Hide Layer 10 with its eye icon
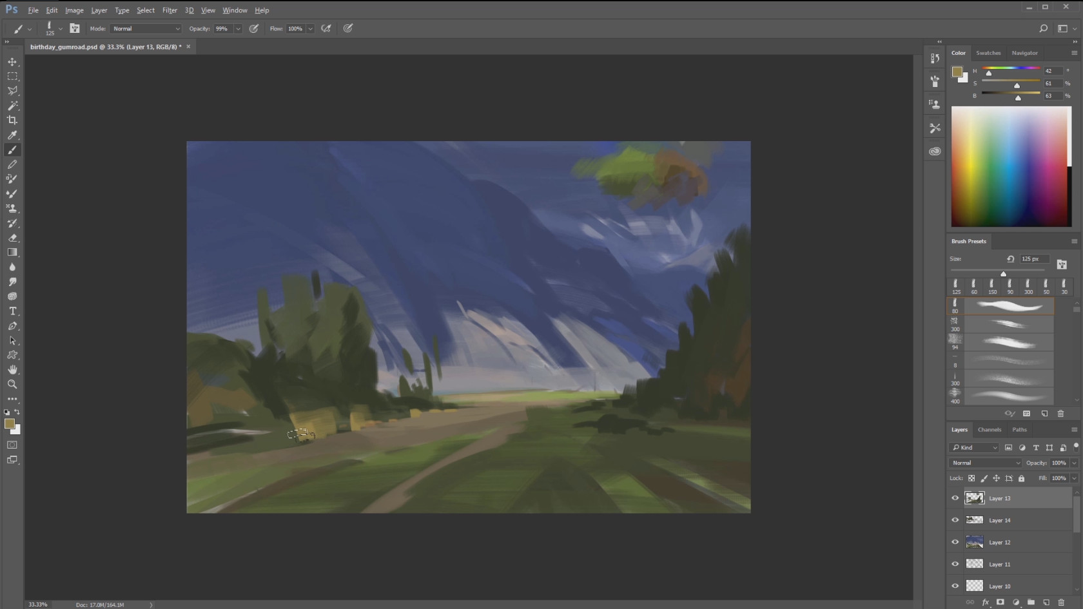Viewport: 1083px width, 609px height. [x=955, y=586]
